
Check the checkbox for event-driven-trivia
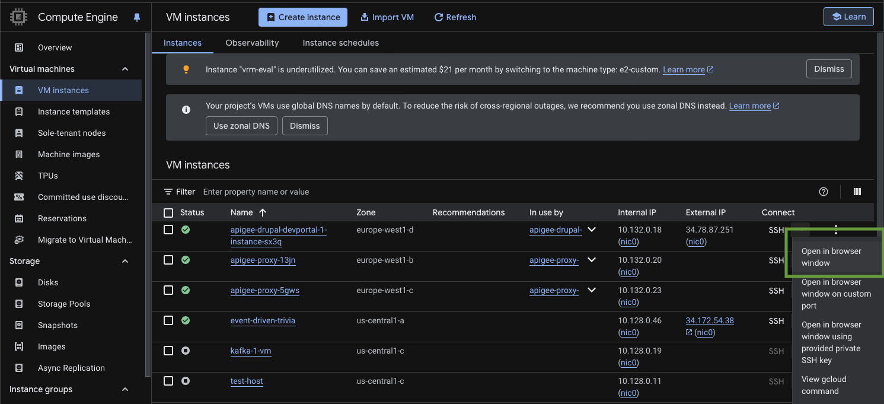tap(168, 320)
